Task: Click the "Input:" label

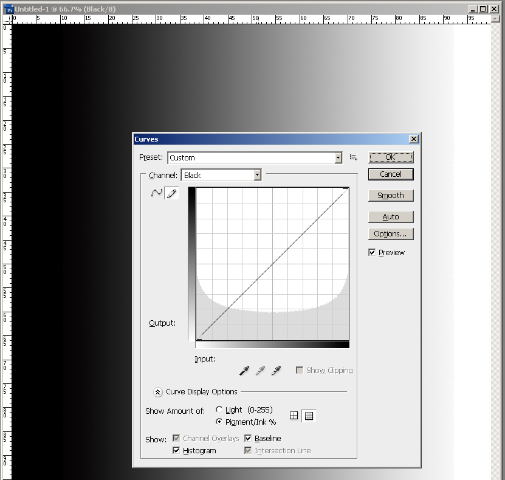Action: click(x=205, y=359)
